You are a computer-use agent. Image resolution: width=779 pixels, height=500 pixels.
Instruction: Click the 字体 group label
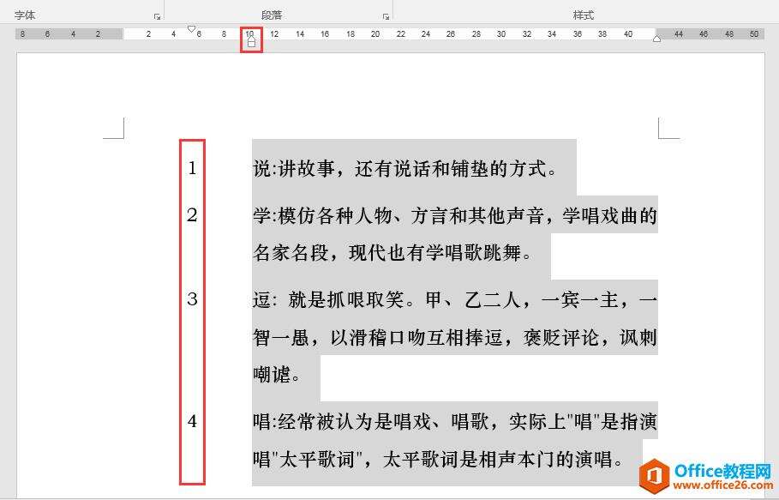[25, 15]
